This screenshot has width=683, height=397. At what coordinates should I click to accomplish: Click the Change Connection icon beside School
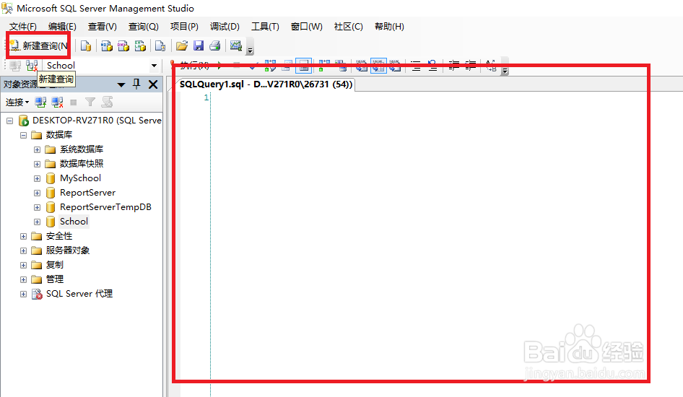32,66
